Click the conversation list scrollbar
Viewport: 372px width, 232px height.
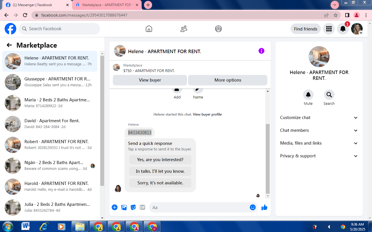[102, 121]
